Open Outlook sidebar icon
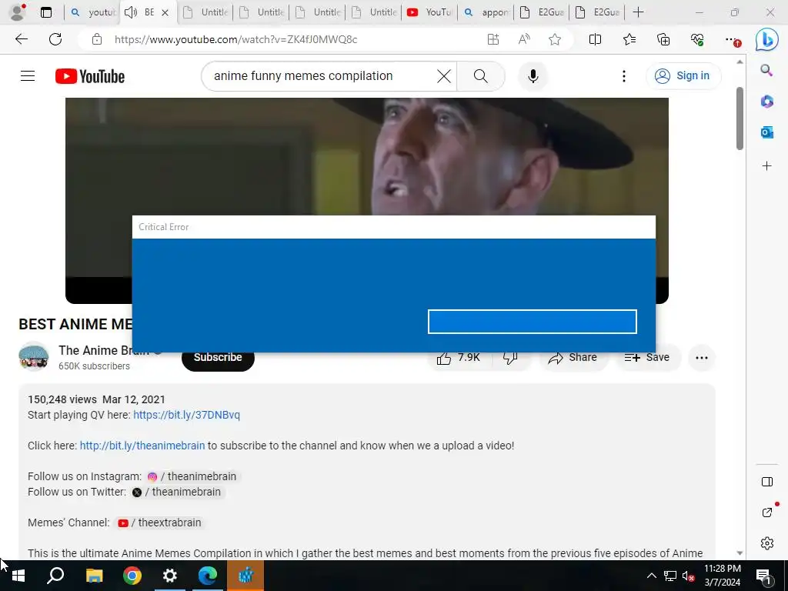Screen dimensions: 788x591 (x=766, y=132)
